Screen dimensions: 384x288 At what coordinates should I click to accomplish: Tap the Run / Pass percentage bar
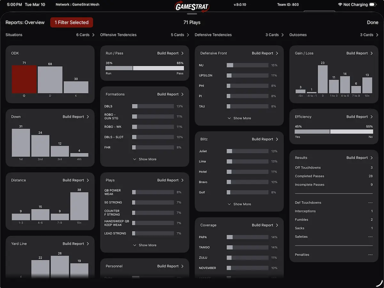tap(145, 68)
